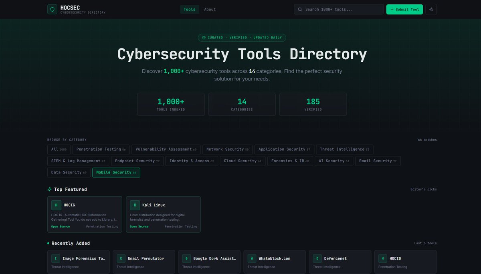Image resolution: width=481 pixels, height=274 pixels.
Task: Open the Image Forensics tool card
Action: tap(79, 262)
